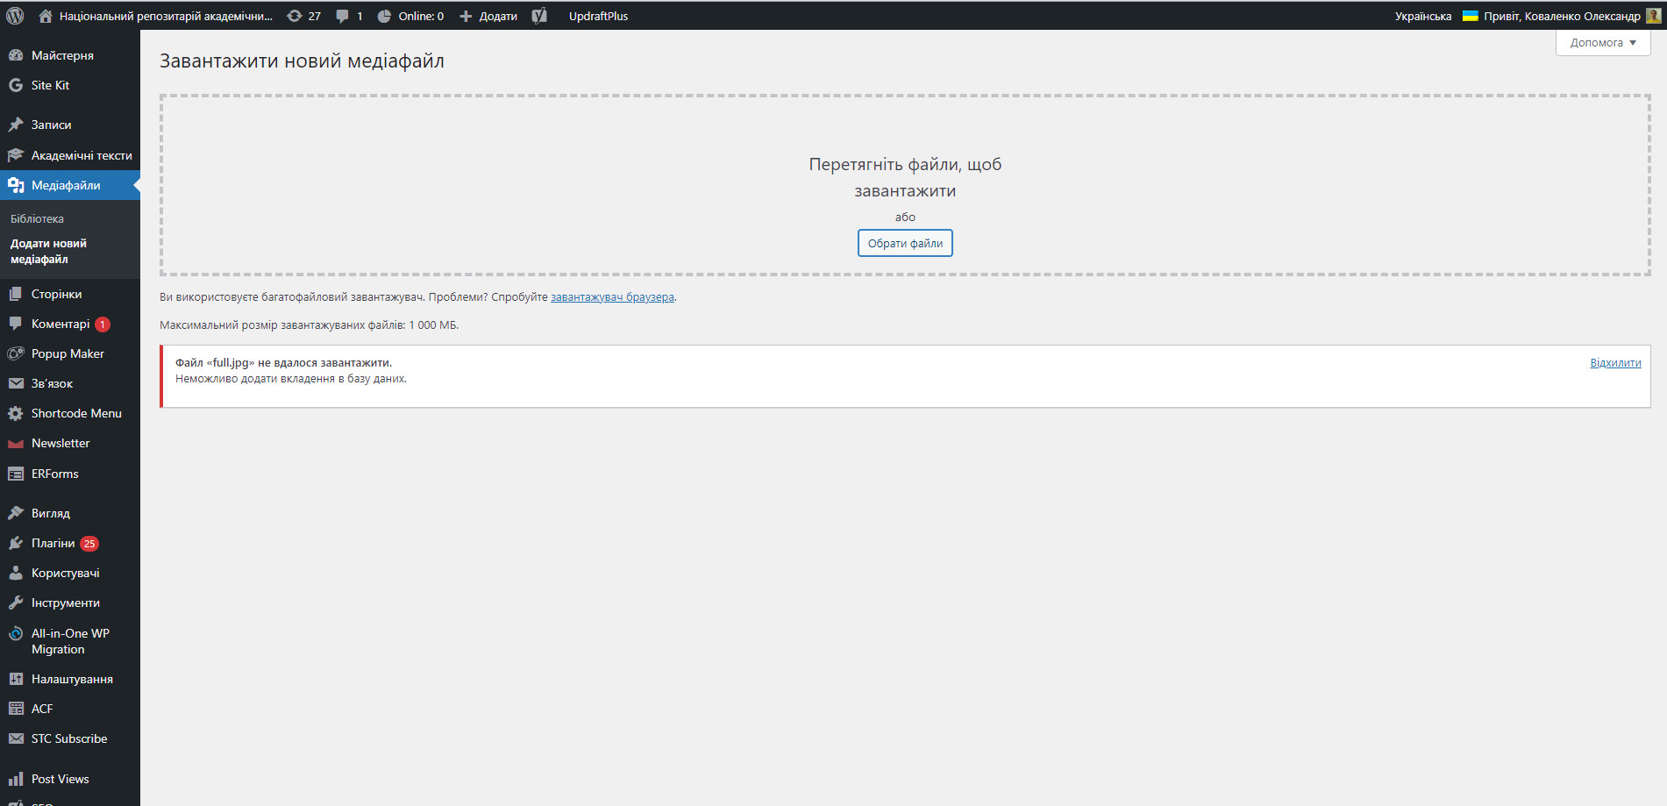
Task: Open Site Kit from the sidebar
Action: pos(50,85)
